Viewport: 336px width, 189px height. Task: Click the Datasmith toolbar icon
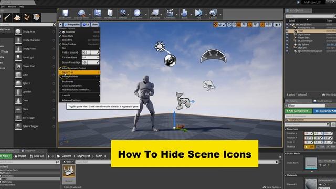tap(137, 13)
